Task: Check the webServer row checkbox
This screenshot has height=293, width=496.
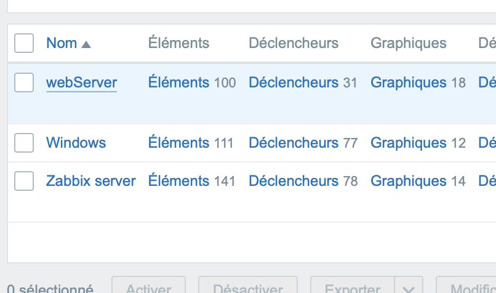Action: coord(24,82)
